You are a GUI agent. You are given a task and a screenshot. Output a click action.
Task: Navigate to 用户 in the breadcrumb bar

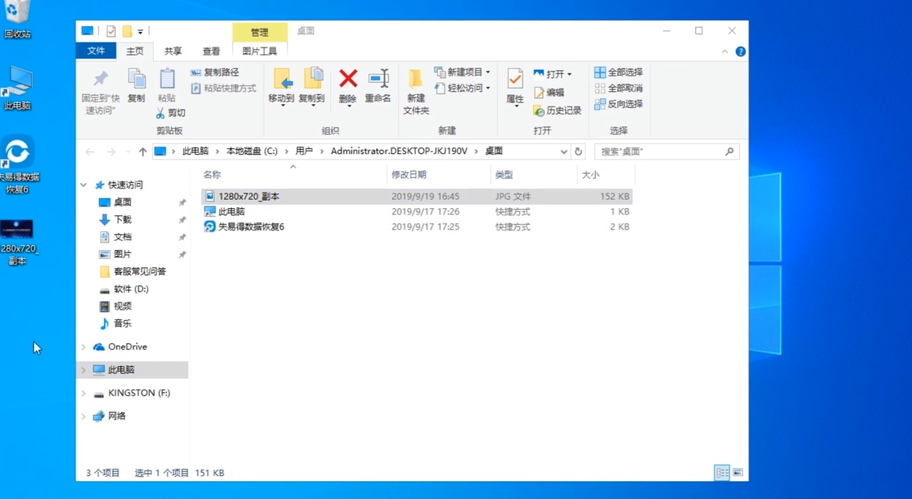click(305, 151)
